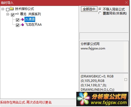Click the red 系统存在同名公式 status message
Viewport: 131px width, 107px height.
(26, 102)
